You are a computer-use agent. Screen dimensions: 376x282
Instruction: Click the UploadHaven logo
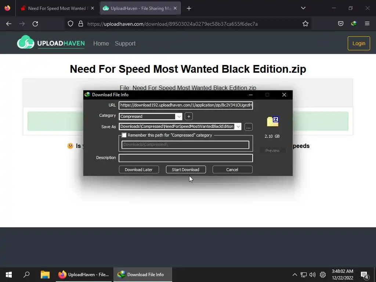pyautogui.click(x=51, y=43)
